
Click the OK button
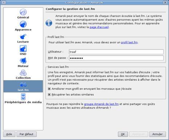coord(123,134)
